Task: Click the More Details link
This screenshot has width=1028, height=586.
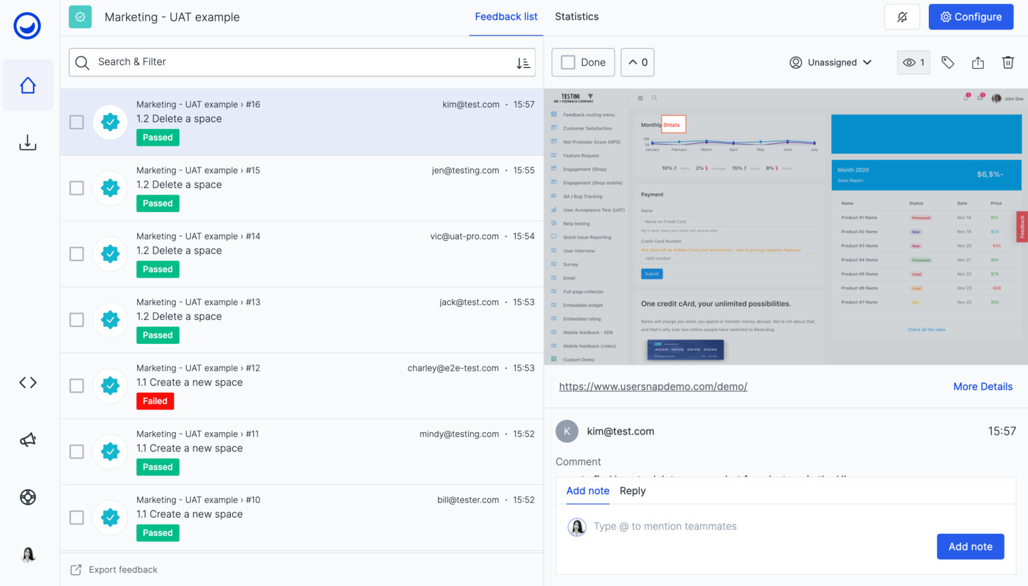Action: [x=983, y=387]
